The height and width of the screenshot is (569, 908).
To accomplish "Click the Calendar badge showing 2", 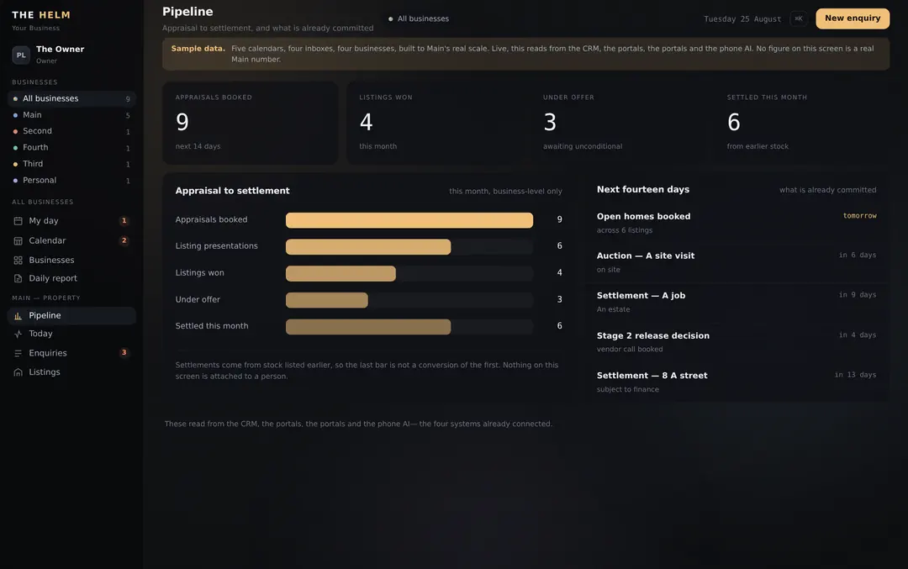I will pyautogui.click(x=124, y=240).
